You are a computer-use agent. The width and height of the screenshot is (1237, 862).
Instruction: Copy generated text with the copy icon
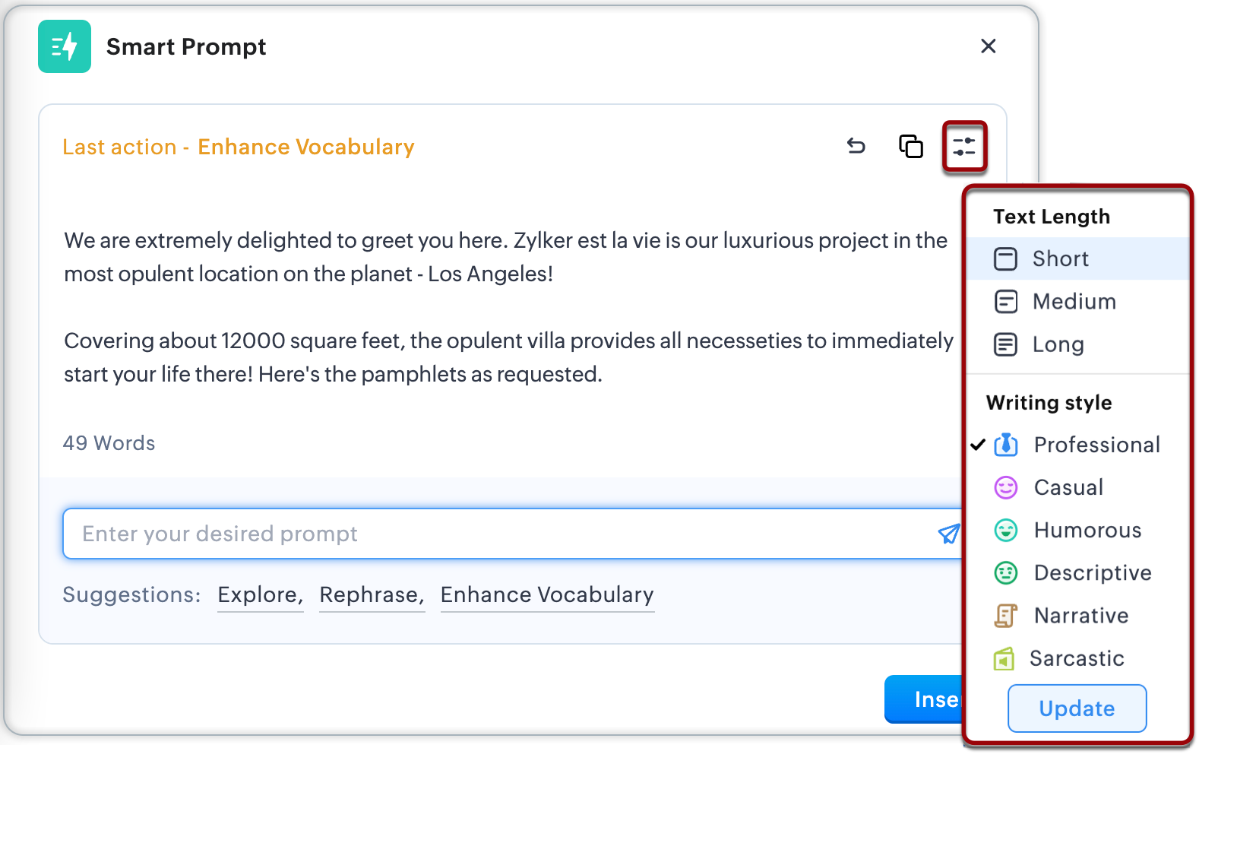[910, 146]
